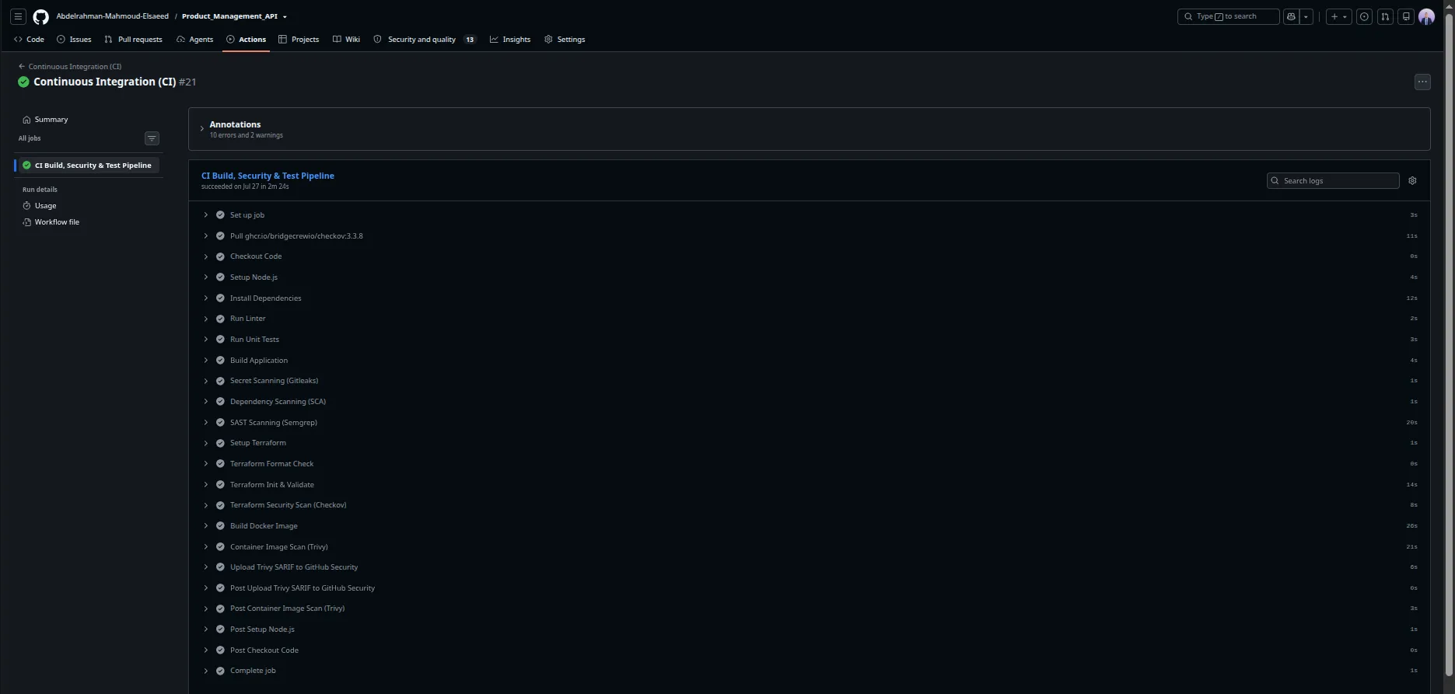Open the issues icon in top header

(1364, 16)
